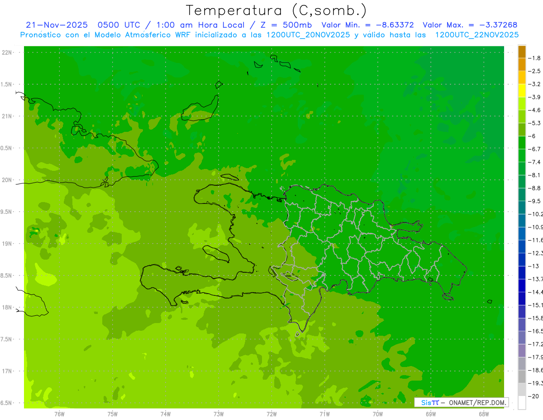Click the -2.5 legend value
Viewport: 543px width, 420px height.
pyautogui.click(x=534, y=71)
